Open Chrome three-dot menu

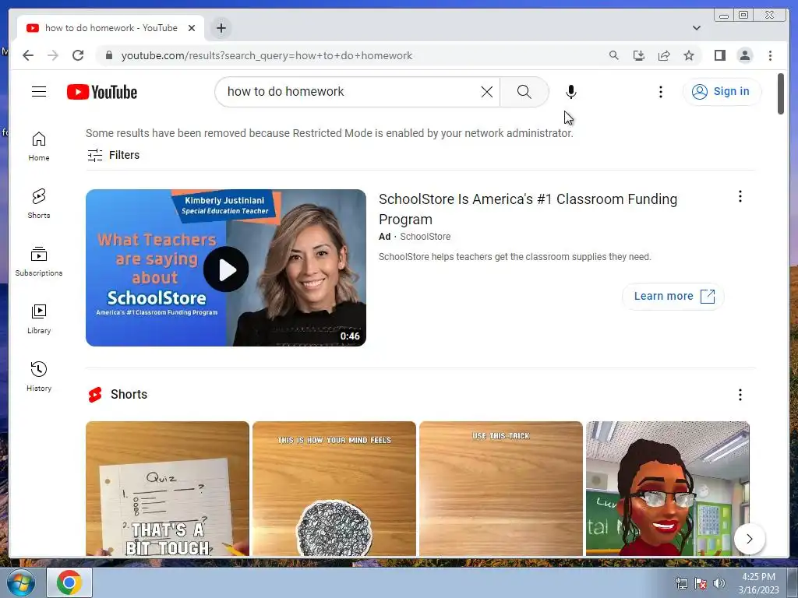[x=770, y=55]
